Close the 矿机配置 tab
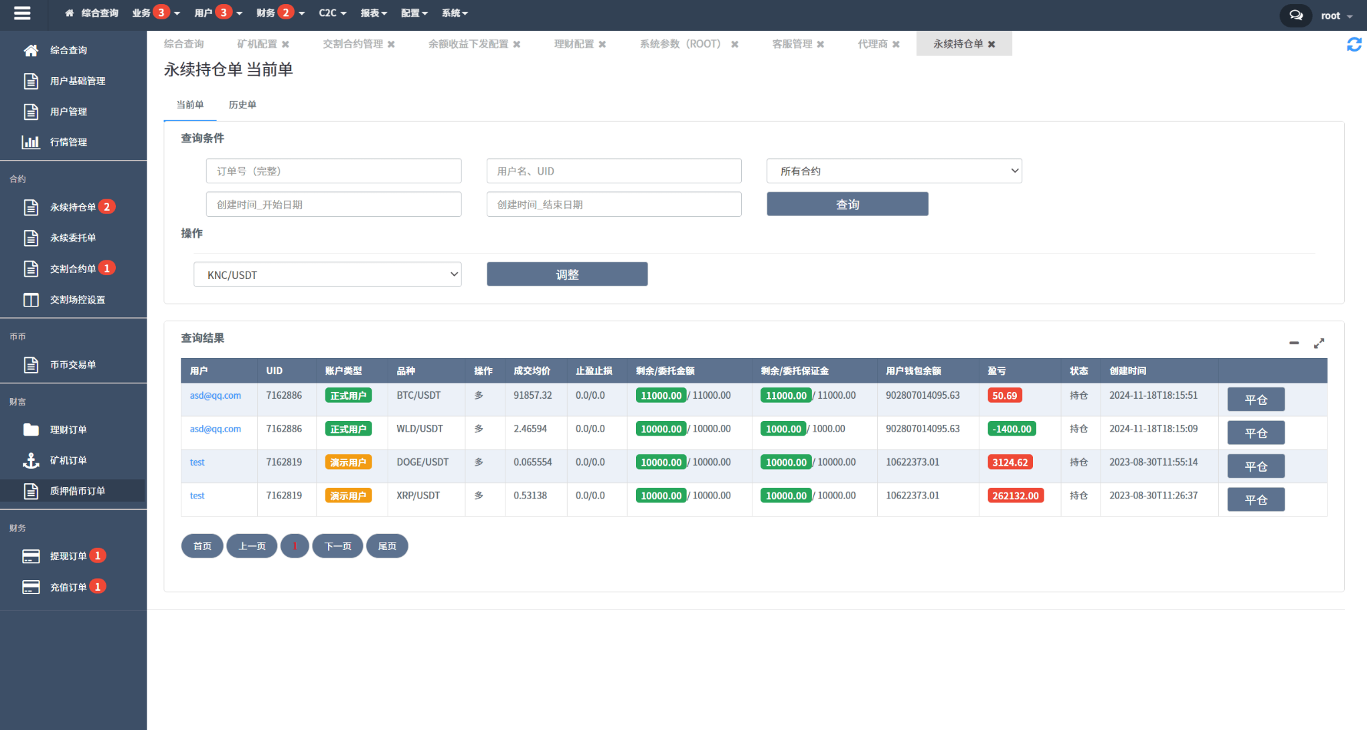Viewport: 1367px width, 730px height. pyautogui.click(x=285, y=44)
